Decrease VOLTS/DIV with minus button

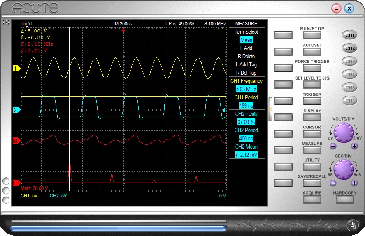(333, 146)
